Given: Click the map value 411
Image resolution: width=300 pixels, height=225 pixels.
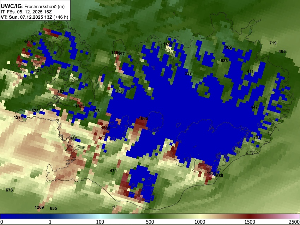Looking at the screenshot, I should pyautogui.click(x=250, y=71).
